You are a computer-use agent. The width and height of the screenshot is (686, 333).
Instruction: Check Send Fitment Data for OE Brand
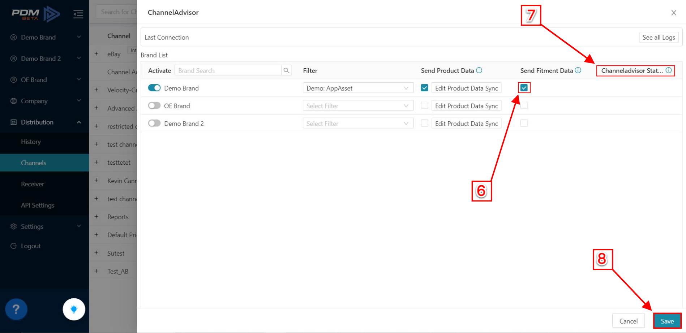524,105
